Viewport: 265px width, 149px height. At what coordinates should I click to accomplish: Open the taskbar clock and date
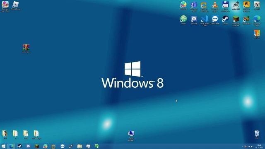259,146
